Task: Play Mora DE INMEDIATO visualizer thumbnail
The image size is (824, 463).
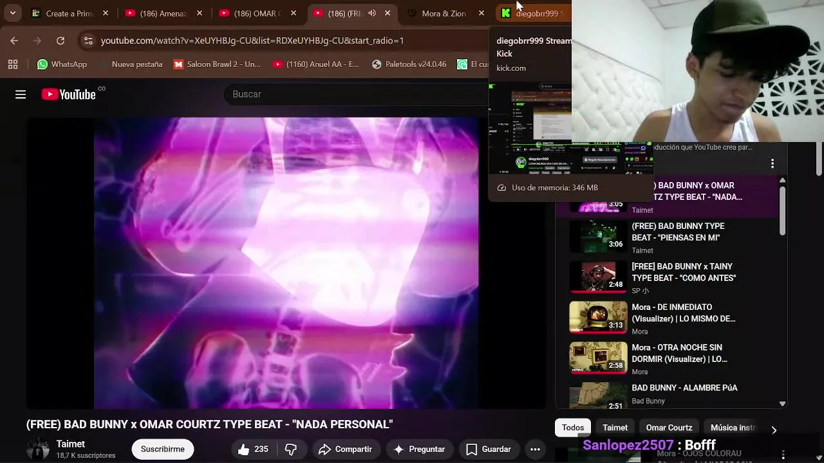Action: [598, 318]
